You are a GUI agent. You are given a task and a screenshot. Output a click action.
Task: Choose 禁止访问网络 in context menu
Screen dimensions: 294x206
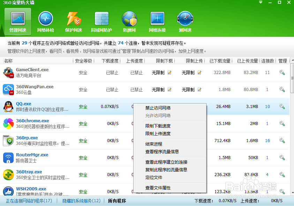pos(158,108)
